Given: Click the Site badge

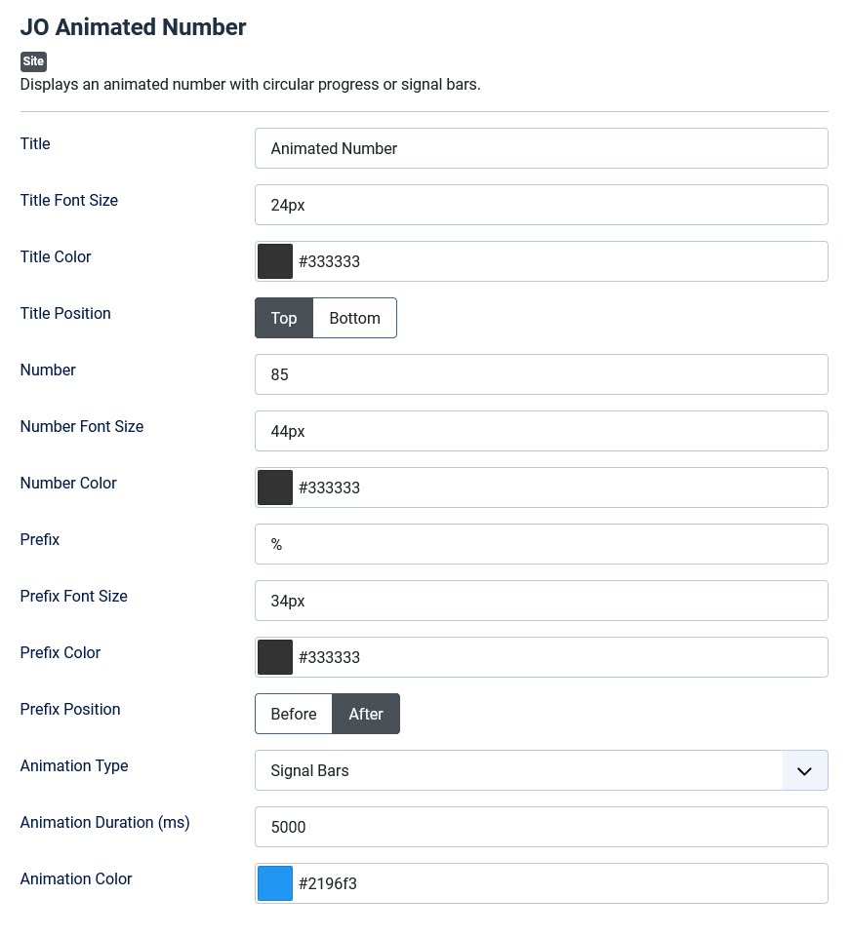Looking at the screenshot, I should point(33,61).
